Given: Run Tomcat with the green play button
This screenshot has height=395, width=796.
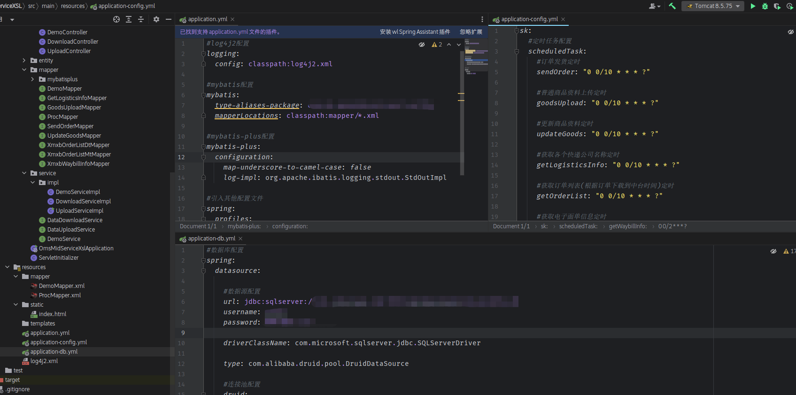Looking at the screenshot, I should 753,6.
